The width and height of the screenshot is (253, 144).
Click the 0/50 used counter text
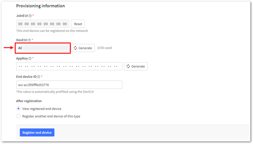click(x=105, y=48)
